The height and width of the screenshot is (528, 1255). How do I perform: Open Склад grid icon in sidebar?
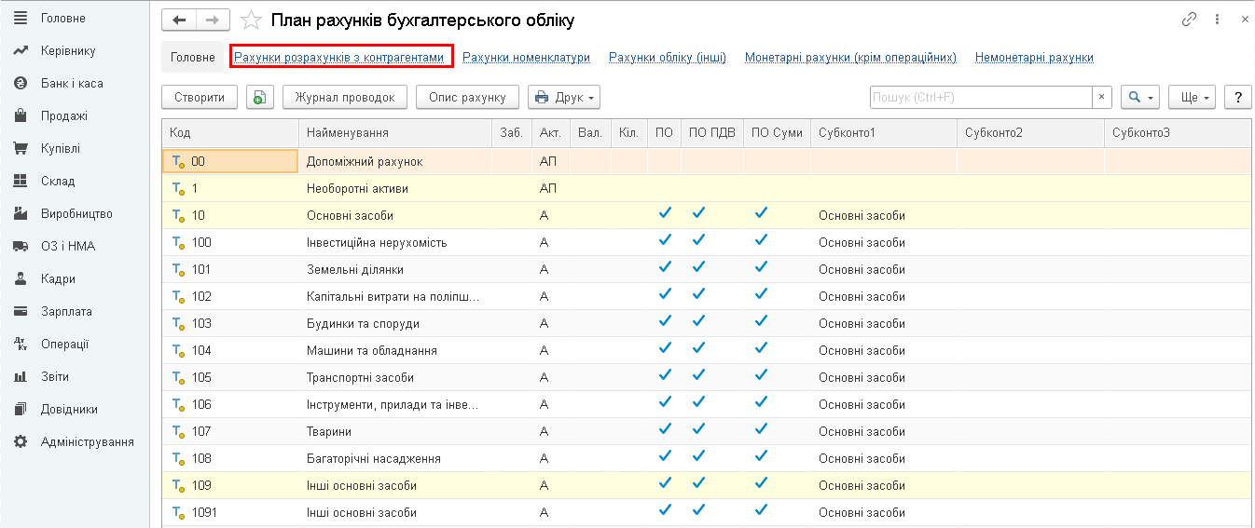tap(21, 181)
